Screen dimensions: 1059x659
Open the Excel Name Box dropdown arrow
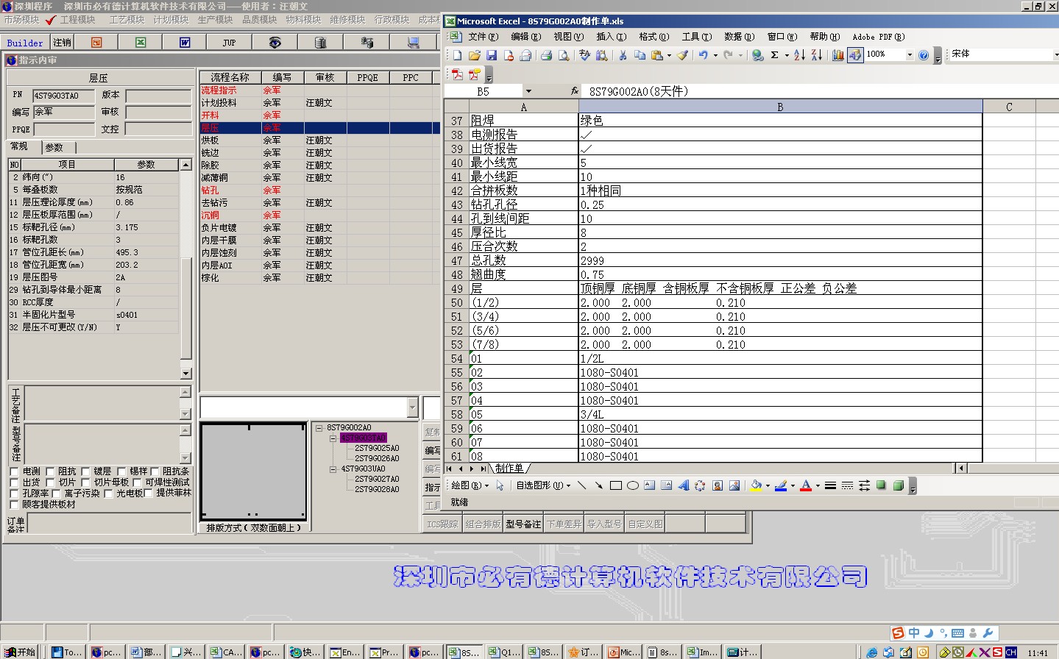(528, 91)
